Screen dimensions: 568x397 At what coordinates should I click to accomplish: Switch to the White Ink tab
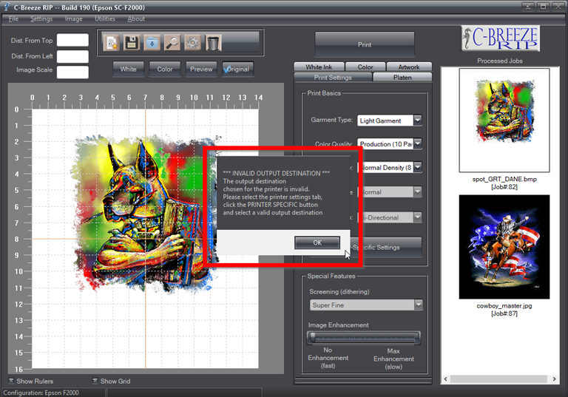point(319,67)
